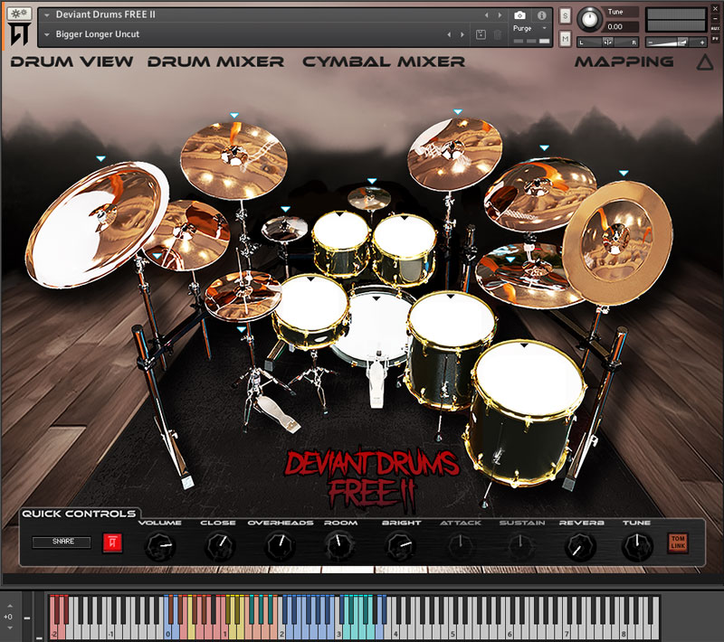
Task: Click the REVERB knob
Action: pos(580,546)
